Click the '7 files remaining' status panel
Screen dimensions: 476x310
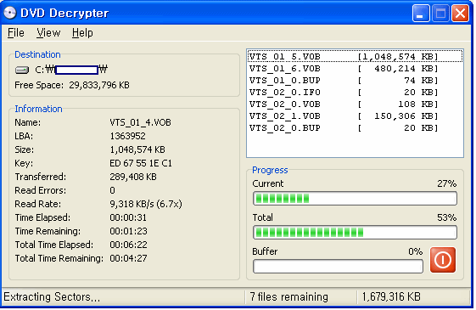[300, 297]
